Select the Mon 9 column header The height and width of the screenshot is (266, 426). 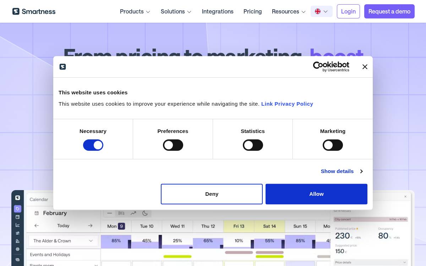pos(116,226)
